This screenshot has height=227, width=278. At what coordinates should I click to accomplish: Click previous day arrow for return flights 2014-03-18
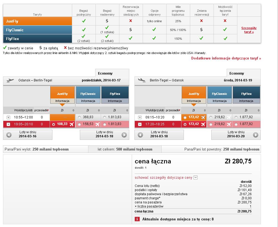(x=141, y=135)
